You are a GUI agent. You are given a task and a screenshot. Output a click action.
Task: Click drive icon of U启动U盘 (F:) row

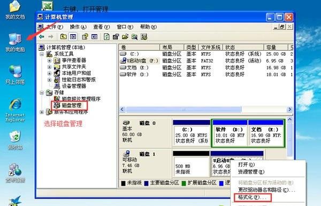(124, 60)
